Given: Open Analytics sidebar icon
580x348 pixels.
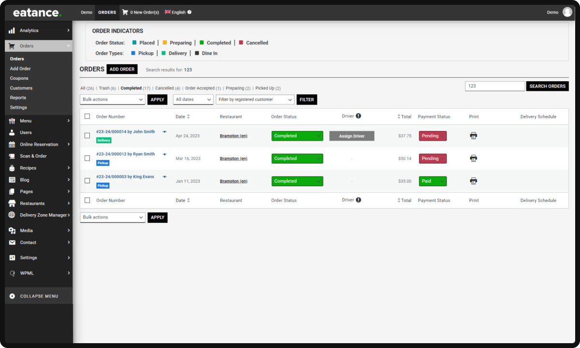Looking at the screenshot, I should 12,30.
